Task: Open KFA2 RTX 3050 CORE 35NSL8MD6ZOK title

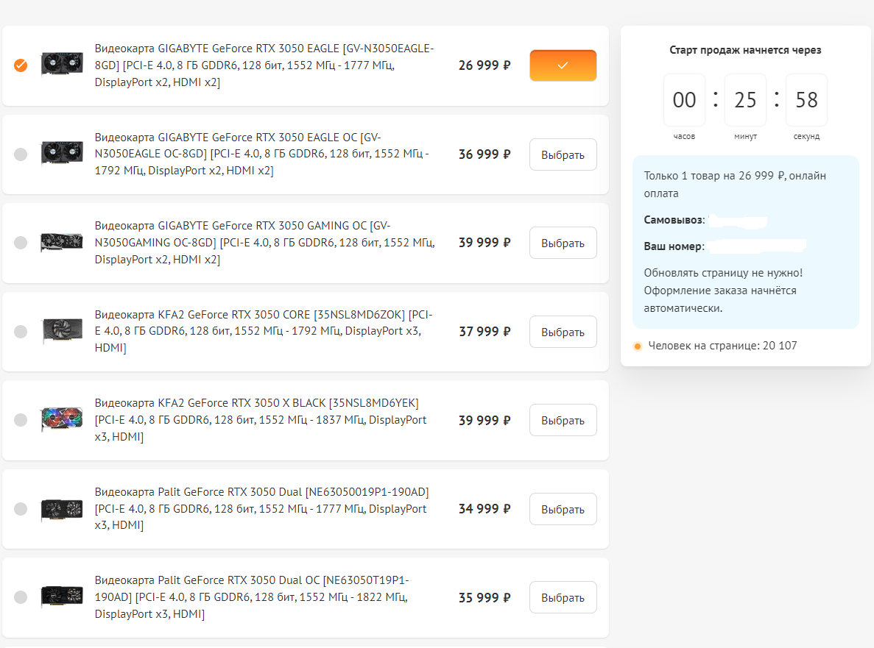Action: [264, 331]
